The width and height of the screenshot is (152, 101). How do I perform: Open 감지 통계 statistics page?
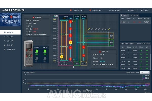[10, 45]
